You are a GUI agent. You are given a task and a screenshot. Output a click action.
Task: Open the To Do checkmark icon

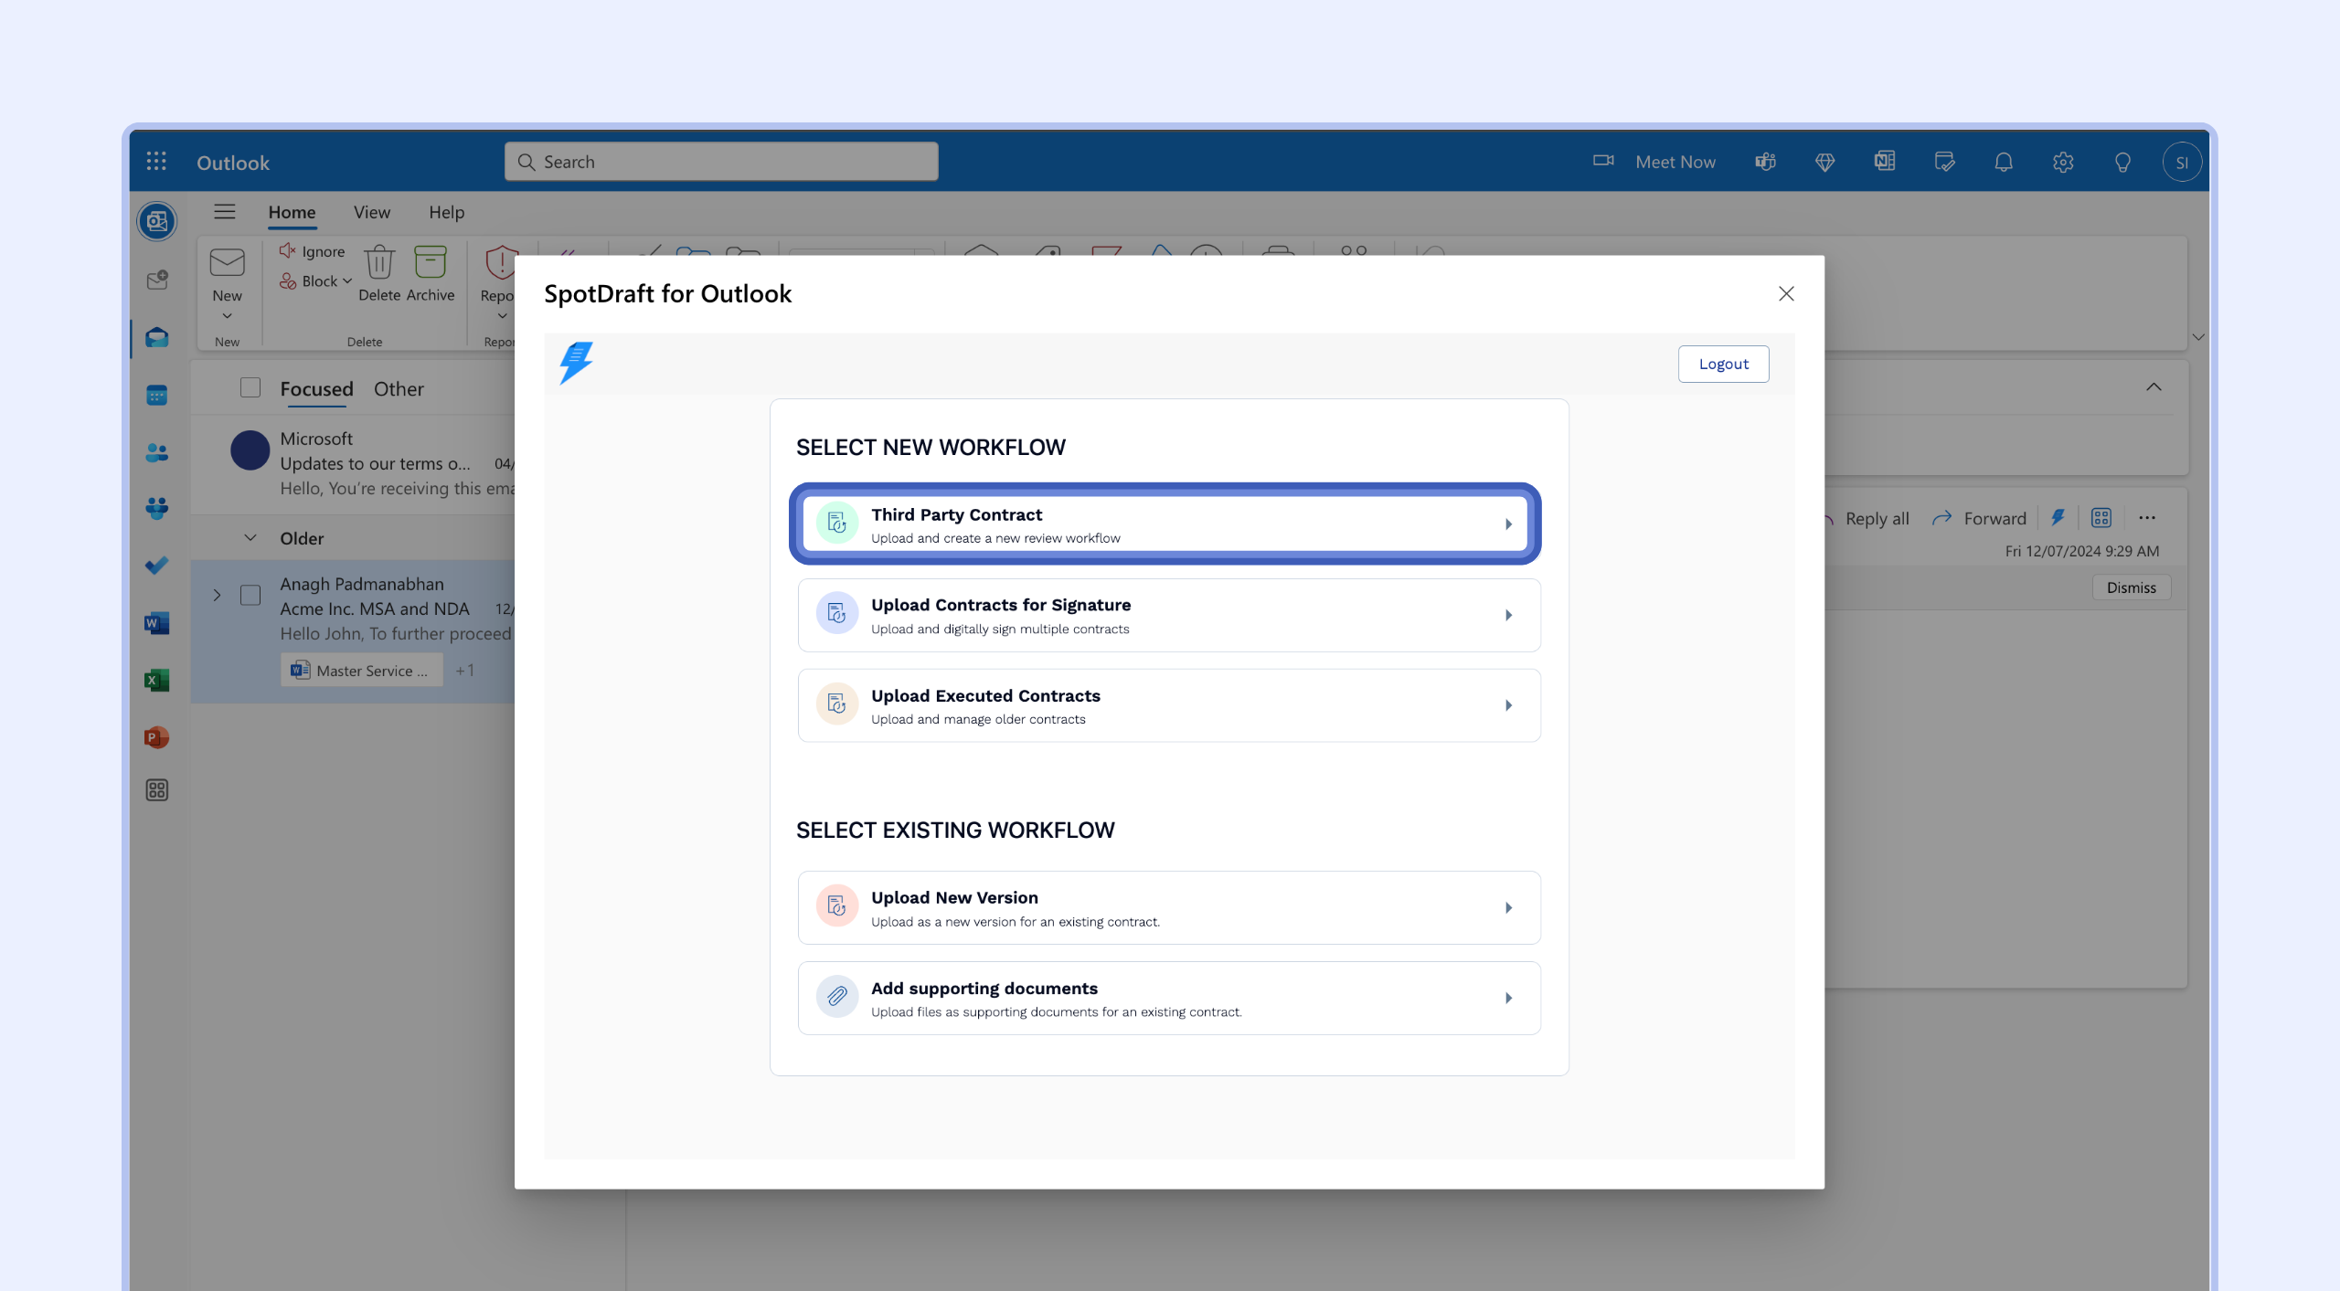pyautogui.click(x=156, y=566)
